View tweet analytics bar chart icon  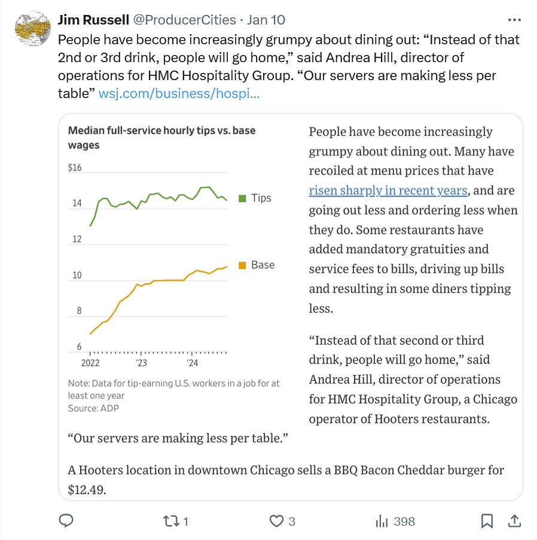coord(382,521)
